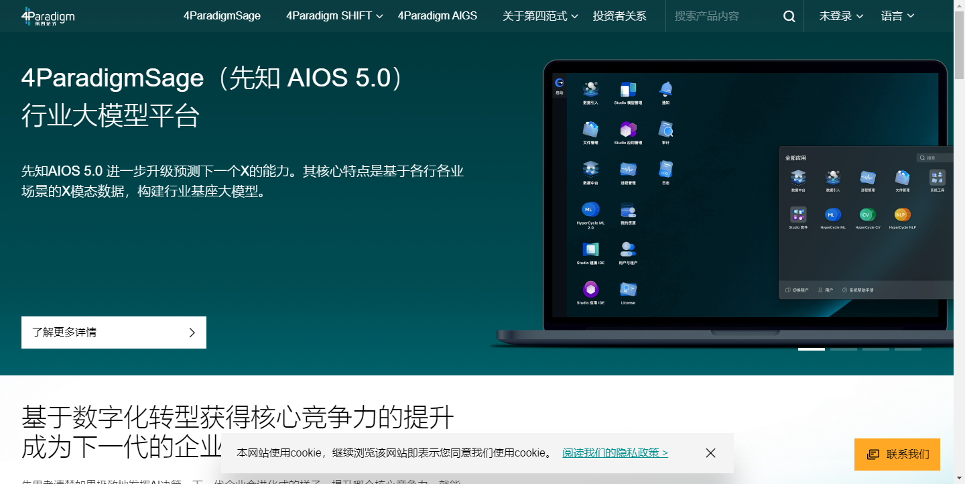Click 数据中台 icon in 全部应用 panel
The image size is (965, 484).
click(798, 178)
